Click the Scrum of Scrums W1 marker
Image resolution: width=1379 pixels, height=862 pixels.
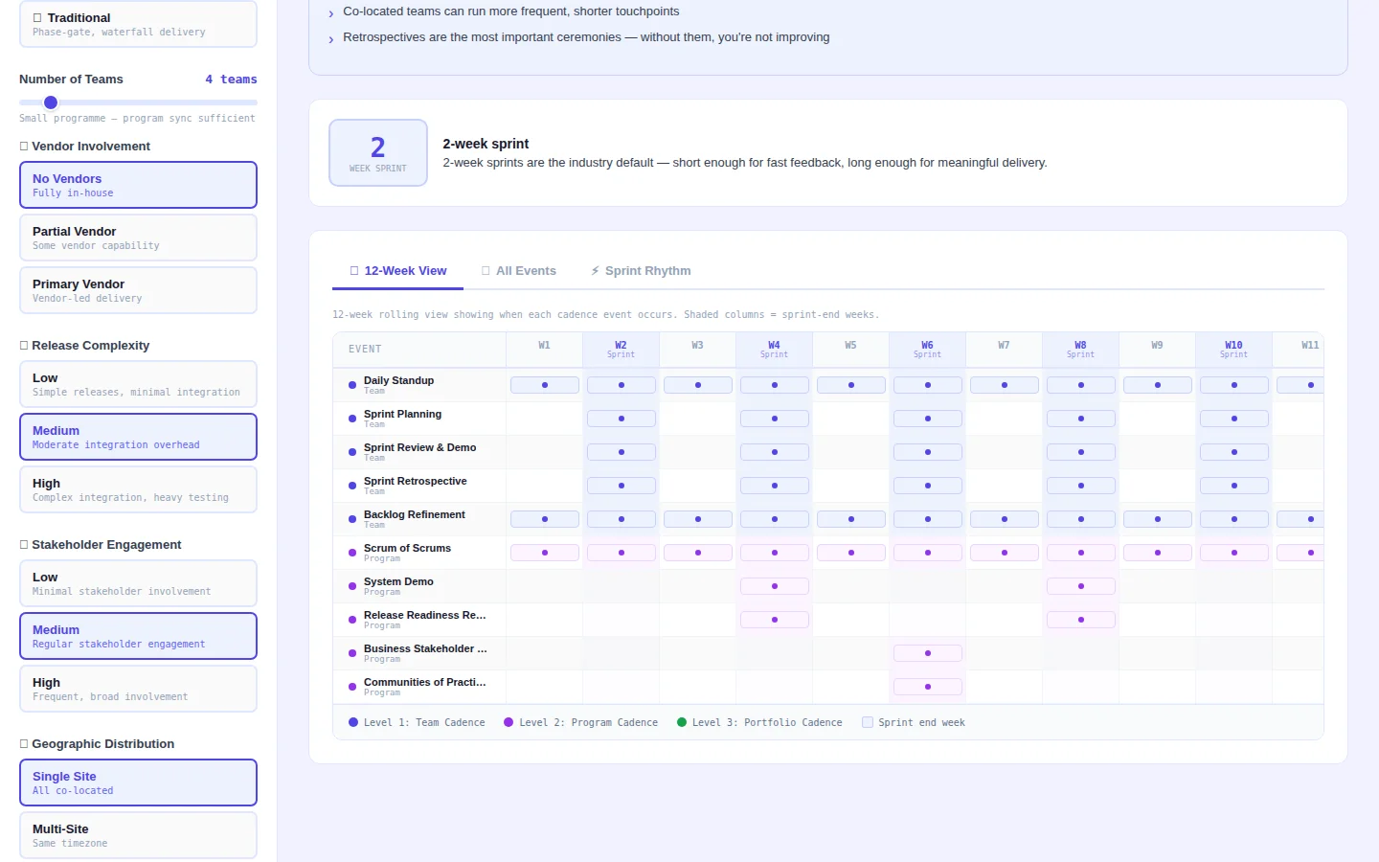544,553
